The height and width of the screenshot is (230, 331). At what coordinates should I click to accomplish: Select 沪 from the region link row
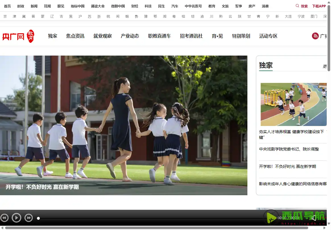[x=80, y=16]
